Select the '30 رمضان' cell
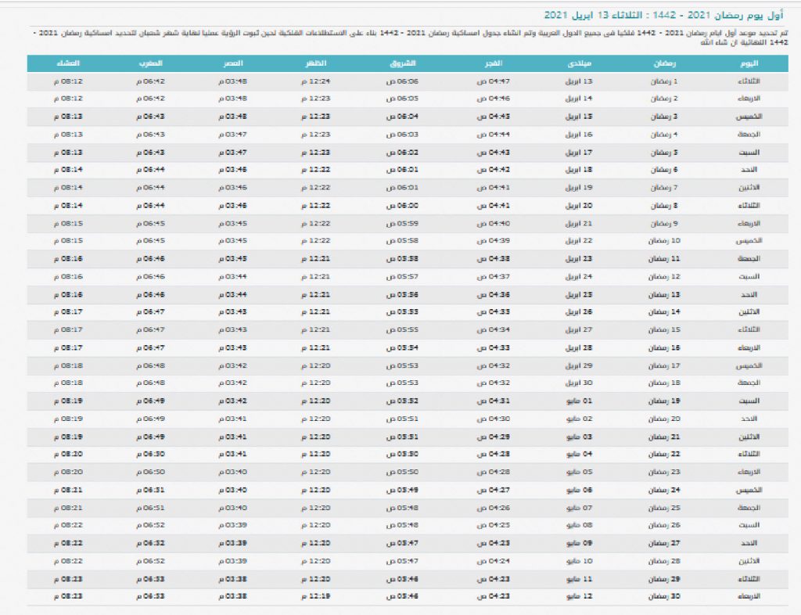 (664, 596)
